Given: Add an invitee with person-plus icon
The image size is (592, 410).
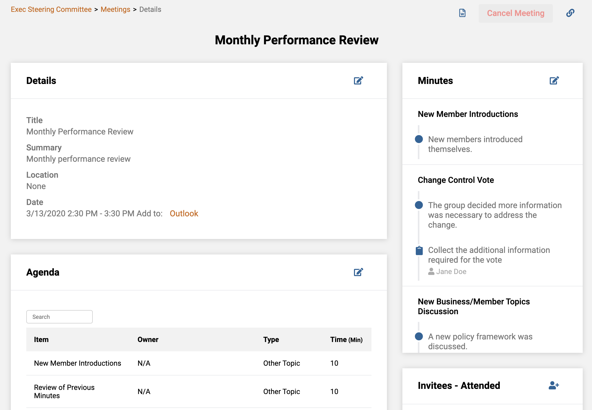Looking at the screenshot, I should click(554, 386).
